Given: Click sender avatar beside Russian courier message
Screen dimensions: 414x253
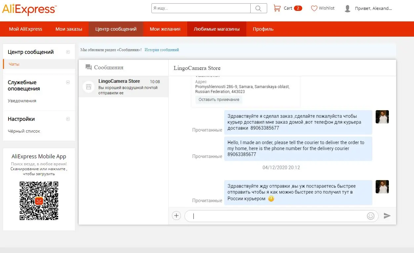Looking at the screenshot, I should tap(382, 117).
